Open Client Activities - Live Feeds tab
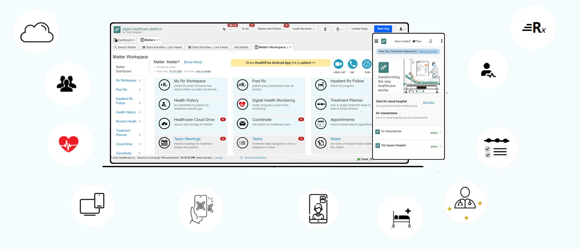Image resolution: width=580 pixels, height=249 pixels. 208,47
